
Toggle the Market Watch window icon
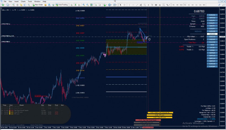13,5
